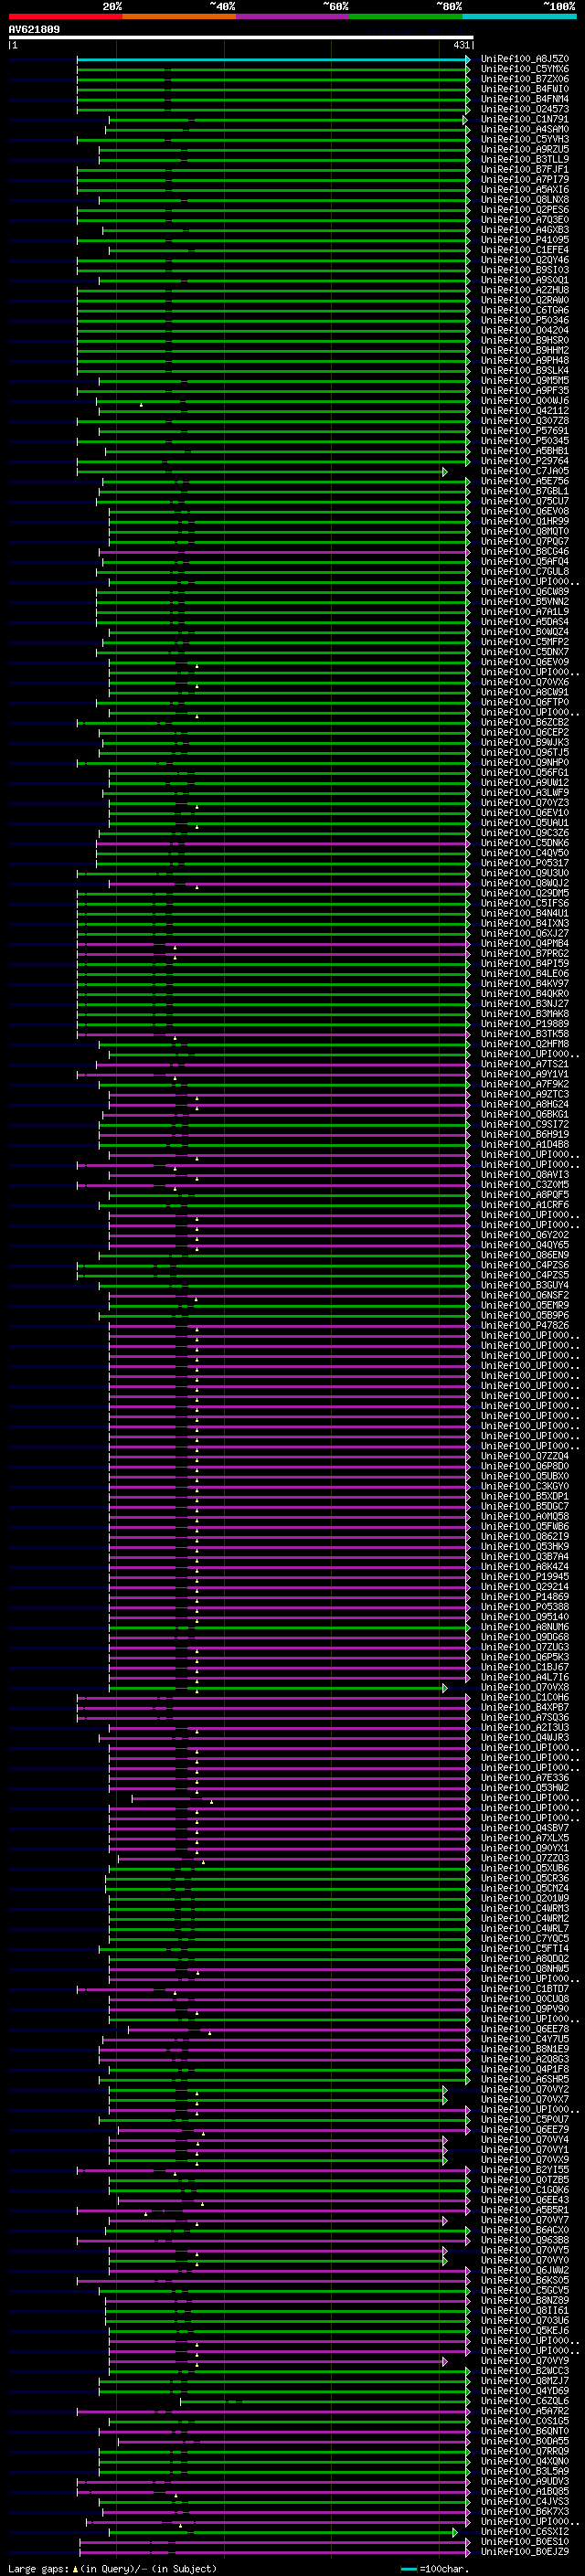Screen dimensions: 585x2576
Task: Select the UniRef100_P05317 label
Action: point(525,863)
